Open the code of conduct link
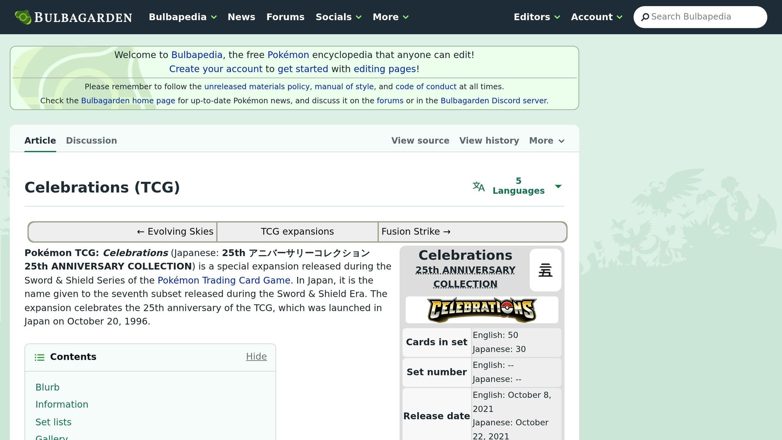 coord(426,87)
